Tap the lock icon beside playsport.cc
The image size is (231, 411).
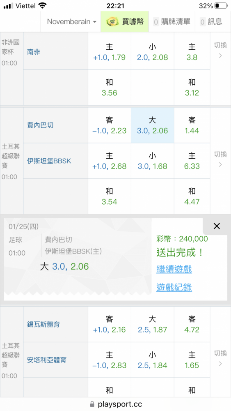tap(92, 404)
